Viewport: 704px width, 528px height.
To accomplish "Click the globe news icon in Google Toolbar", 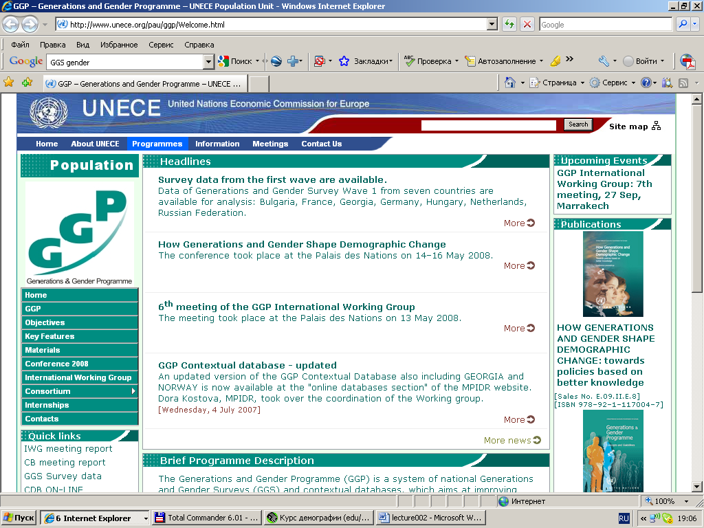I will [x=276, y=61].
